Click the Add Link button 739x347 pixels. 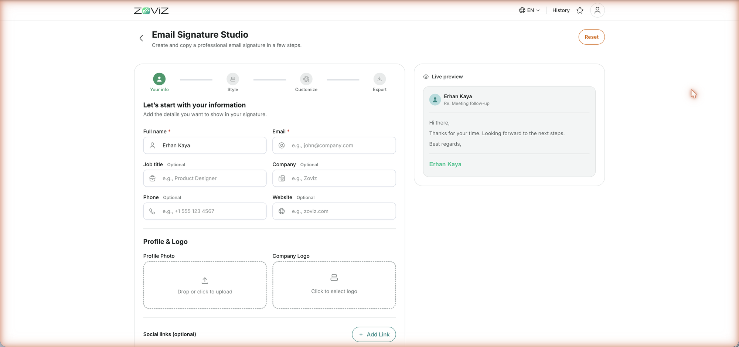point(374,334)
